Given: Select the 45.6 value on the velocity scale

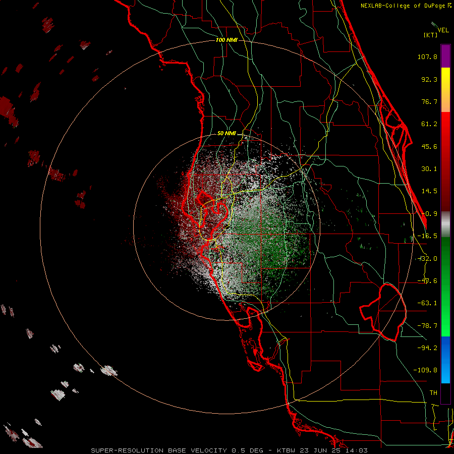Looking at the screenshot, I should [x=429, y=146].
